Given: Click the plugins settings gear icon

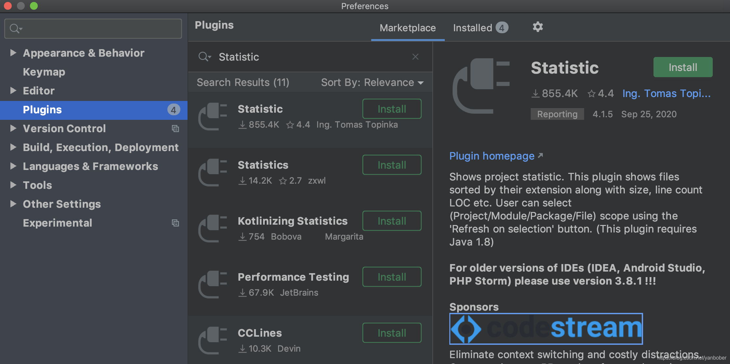Looking at the screenshot, I should coord(538,27).
